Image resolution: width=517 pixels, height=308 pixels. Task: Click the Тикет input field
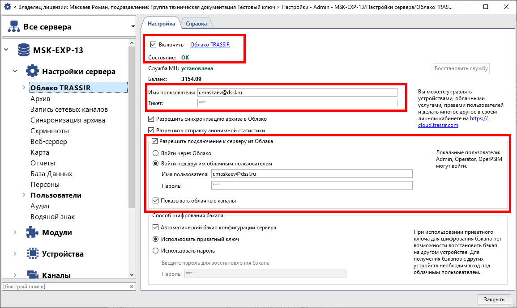tap(297, 103)
